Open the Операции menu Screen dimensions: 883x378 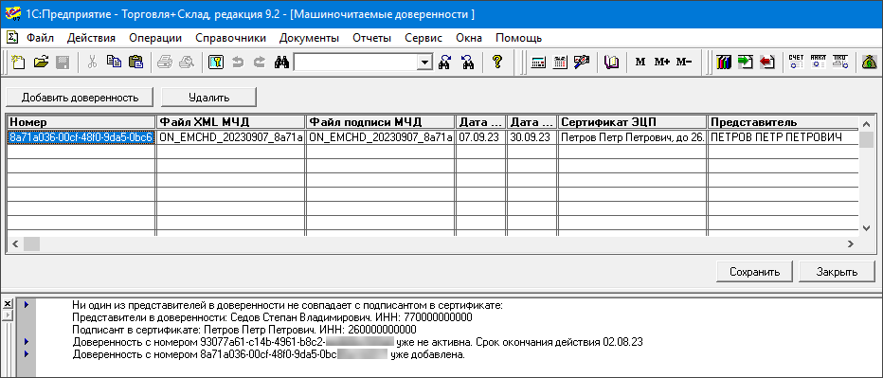154,38
